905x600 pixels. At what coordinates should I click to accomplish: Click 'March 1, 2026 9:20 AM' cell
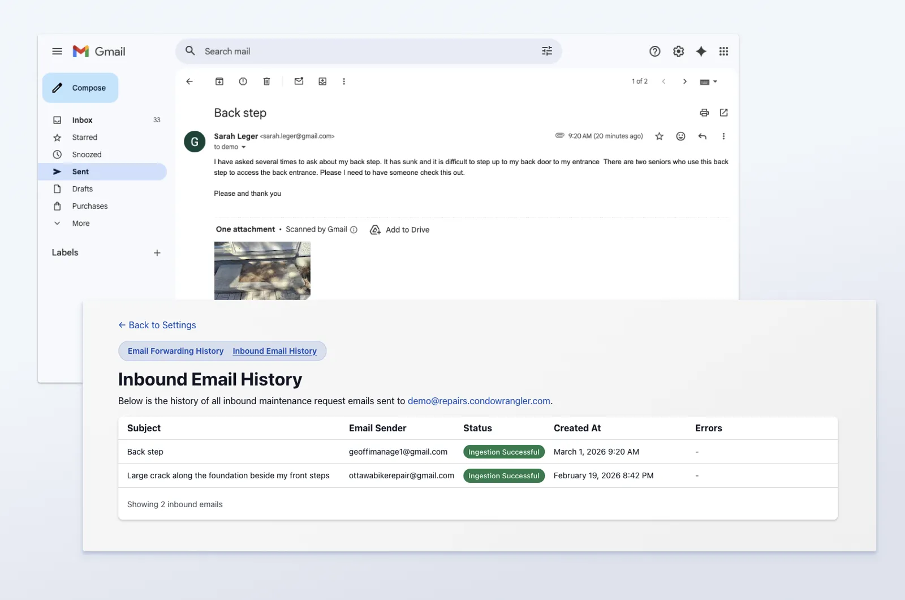597,452
